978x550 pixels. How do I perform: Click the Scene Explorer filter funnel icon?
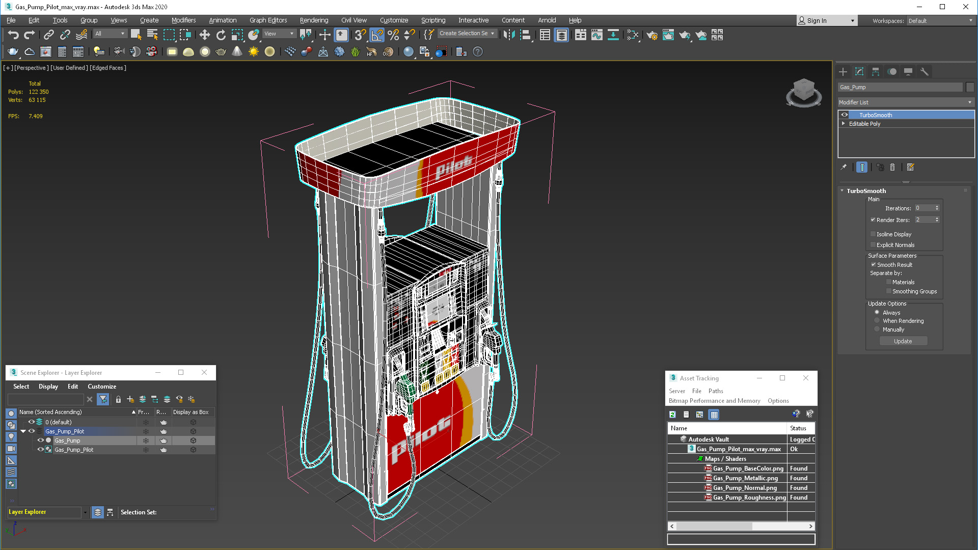click(x=103, y=399)
